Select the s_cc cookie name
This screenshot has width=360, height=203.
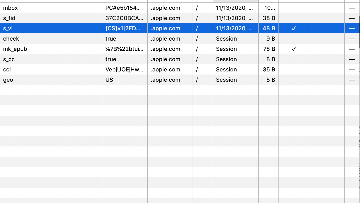[9, 59]
